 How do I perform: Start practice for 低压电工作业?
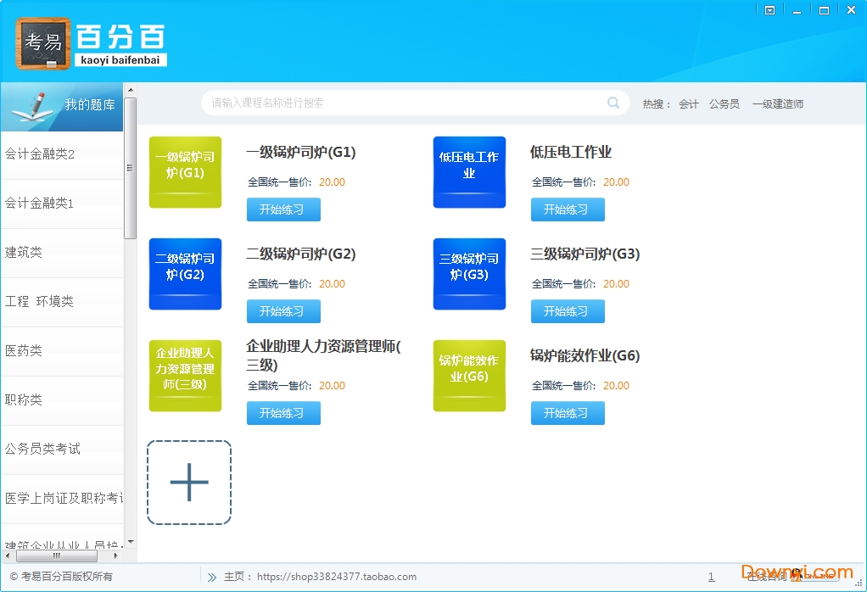pyautogui.click(x=568, y=209)
